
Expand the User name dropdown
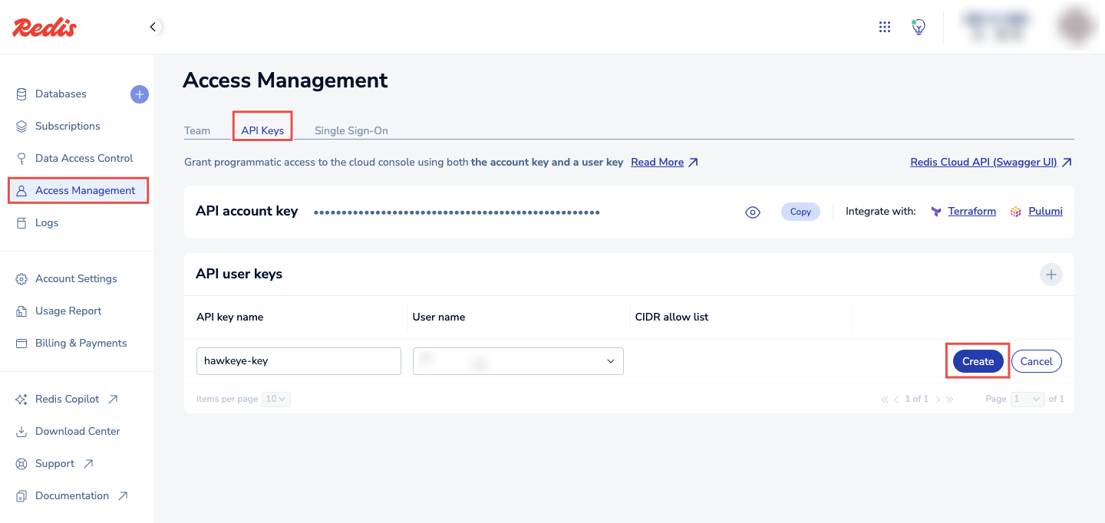518,361
